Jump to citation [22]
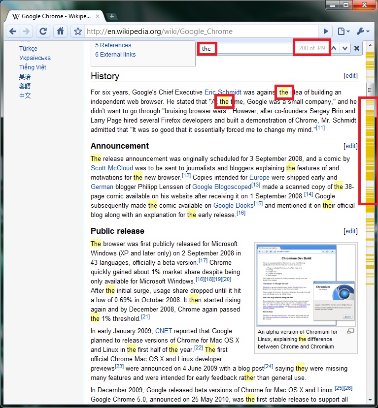This screenshot has width=378, height=408. point(199,347)
